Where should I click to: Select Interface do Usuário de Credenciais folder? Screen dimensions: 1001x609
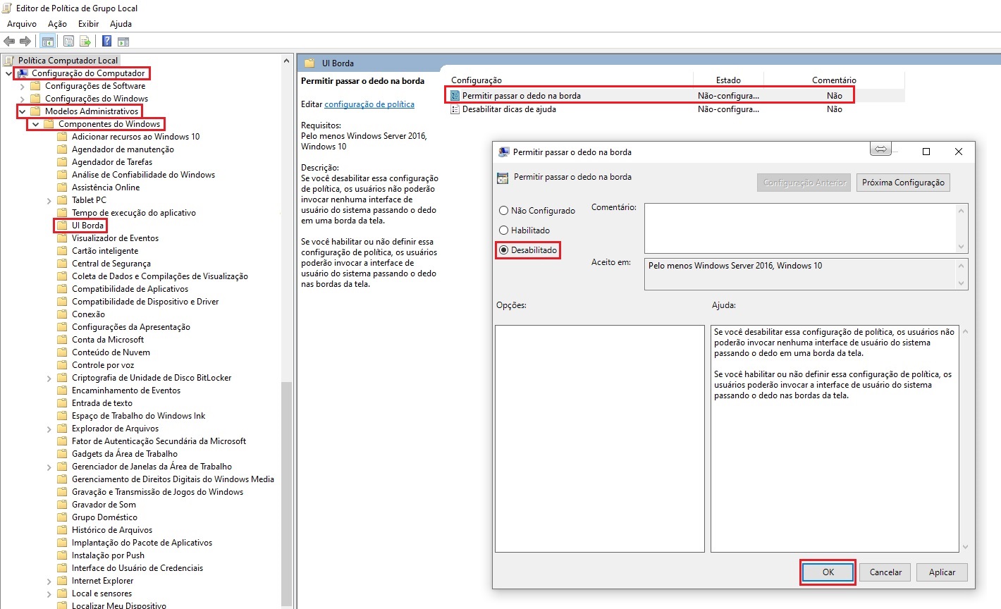(137, 568)
